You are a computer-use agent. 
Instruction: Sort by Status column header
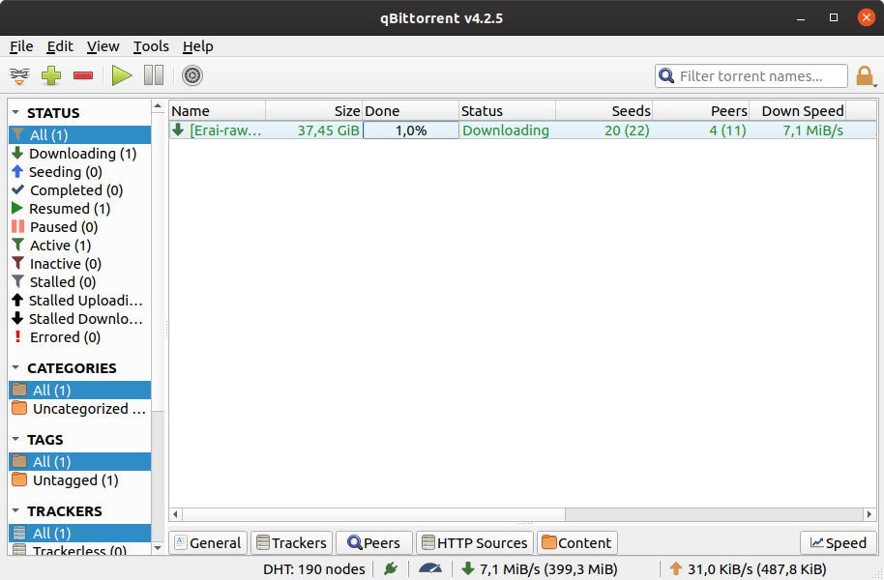pyautogui.click(x=507, y=111)
